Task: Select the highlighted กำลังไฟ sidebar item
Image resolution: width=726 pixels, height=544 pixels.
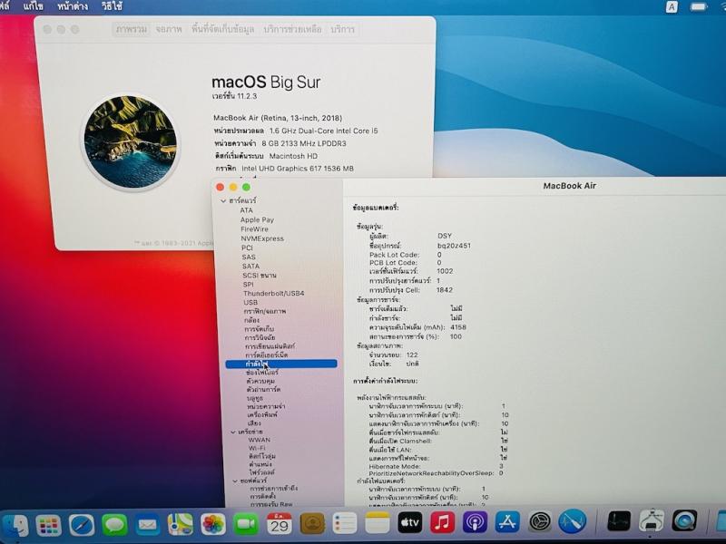Action: [x=281, y=364]
